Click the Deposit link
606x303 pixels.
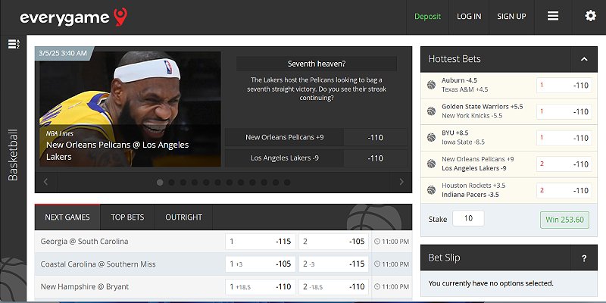pos(427,16)
